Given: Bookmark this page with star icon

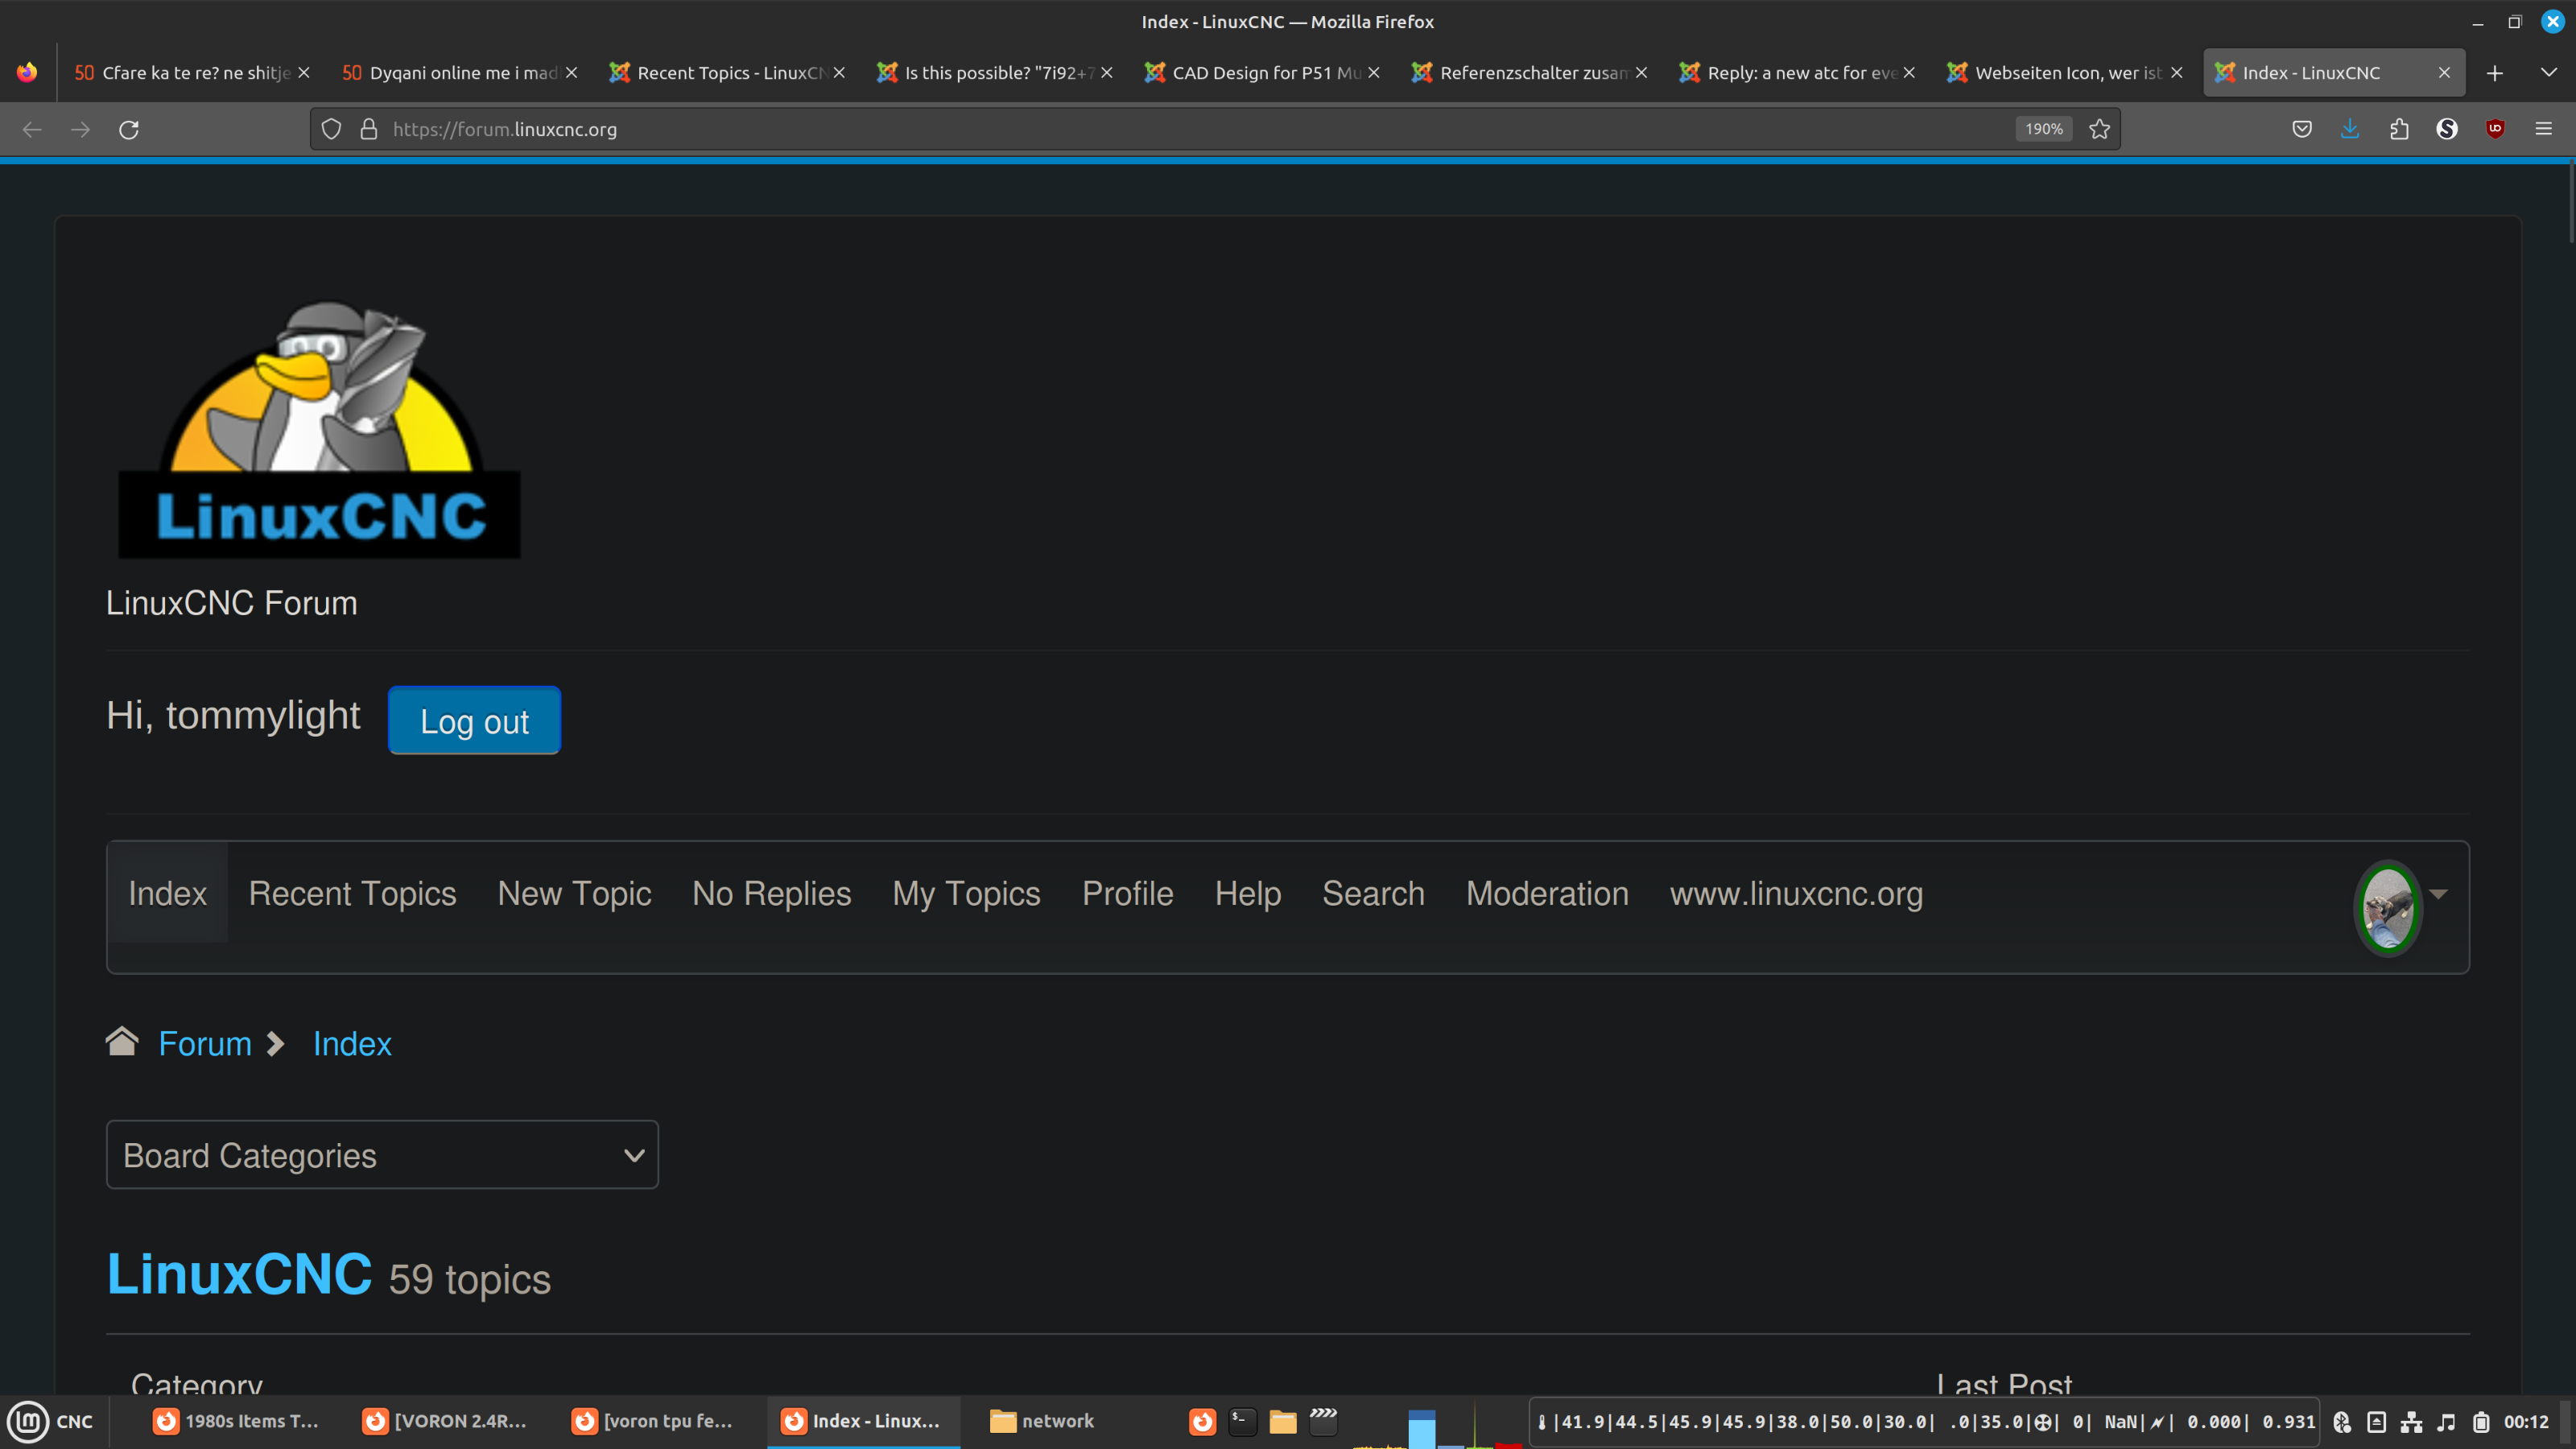Looking at the screenshot, I should point(2100,129).
